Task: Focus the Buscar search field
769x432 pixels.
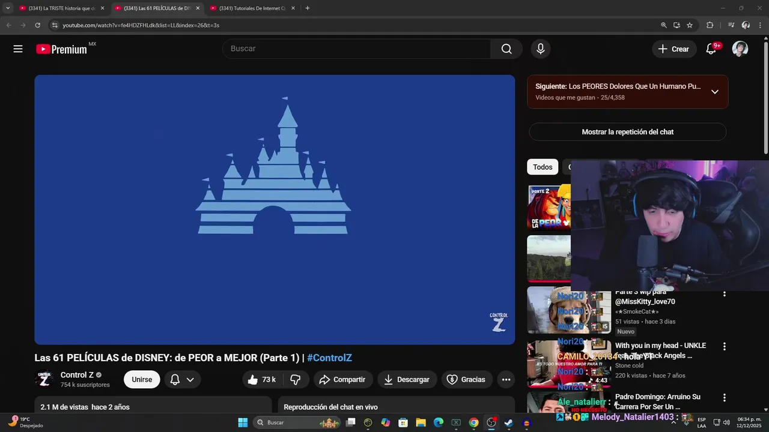Action: pos(357,49)
